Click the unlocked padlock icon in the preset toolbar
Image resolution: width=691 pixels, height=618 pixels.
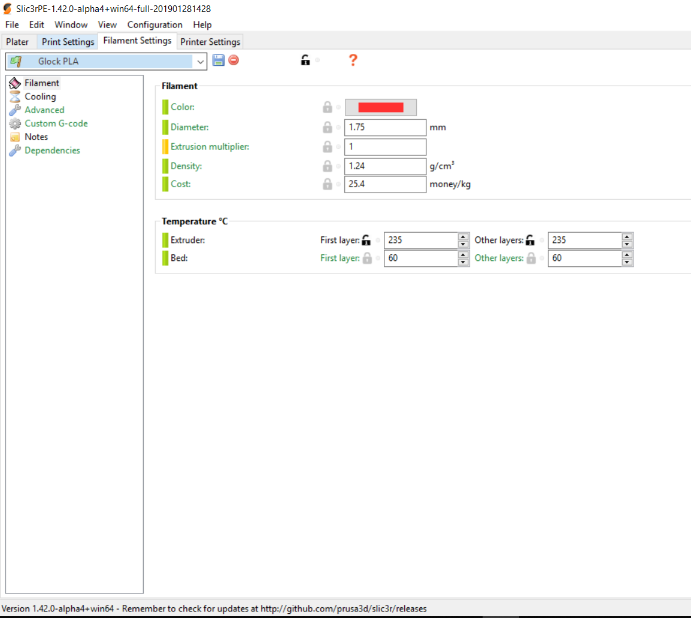(x=305, y=60)
